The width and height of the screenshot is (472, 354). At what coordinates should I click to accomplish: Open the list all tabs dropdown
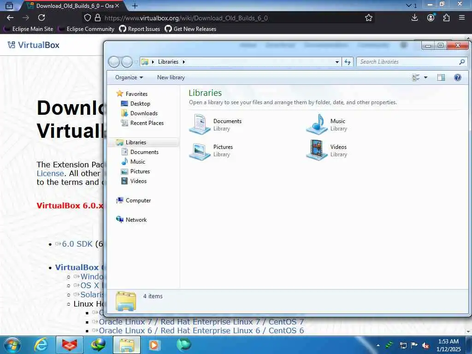411,6
